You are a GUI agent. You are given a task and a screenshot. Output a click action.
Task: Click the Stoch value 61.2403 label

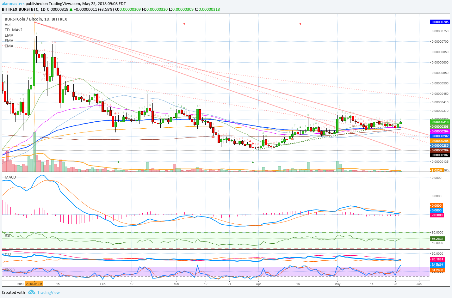pos(438,270)
